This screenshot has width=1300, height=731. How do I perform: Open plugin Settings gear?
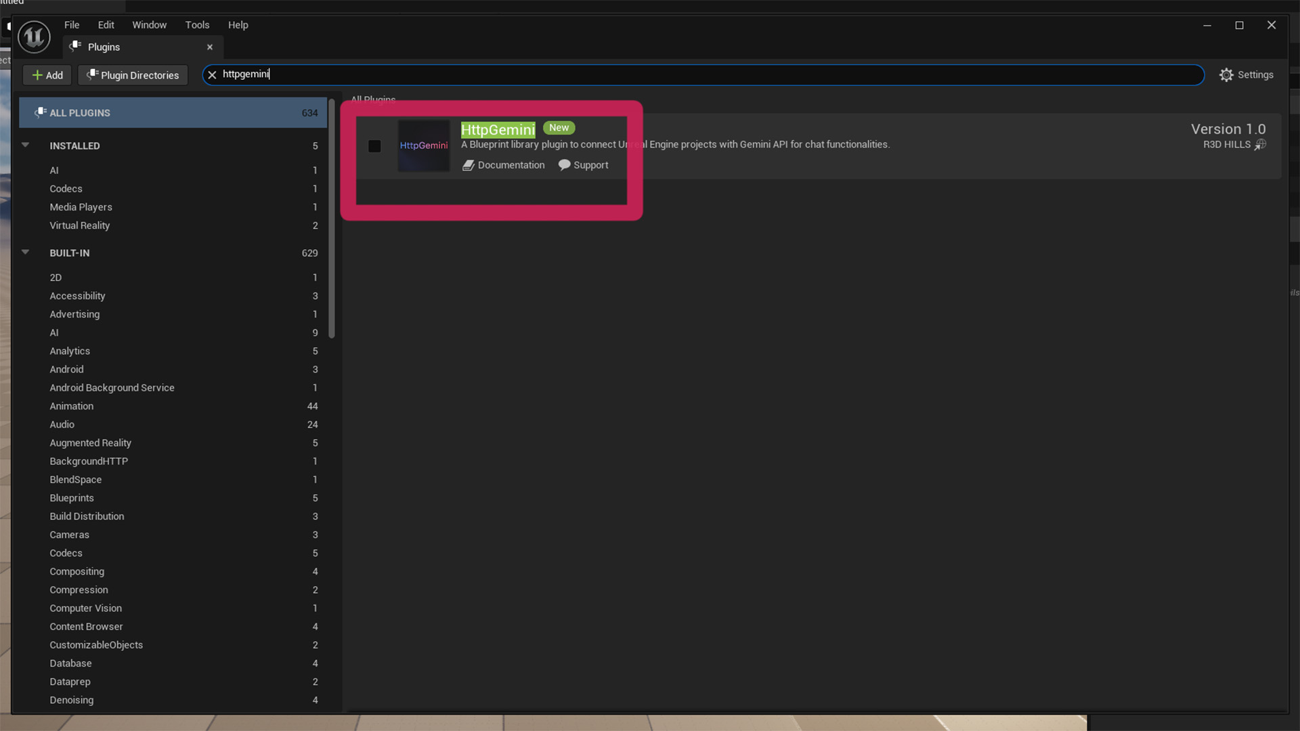[x=1246, y=74]
